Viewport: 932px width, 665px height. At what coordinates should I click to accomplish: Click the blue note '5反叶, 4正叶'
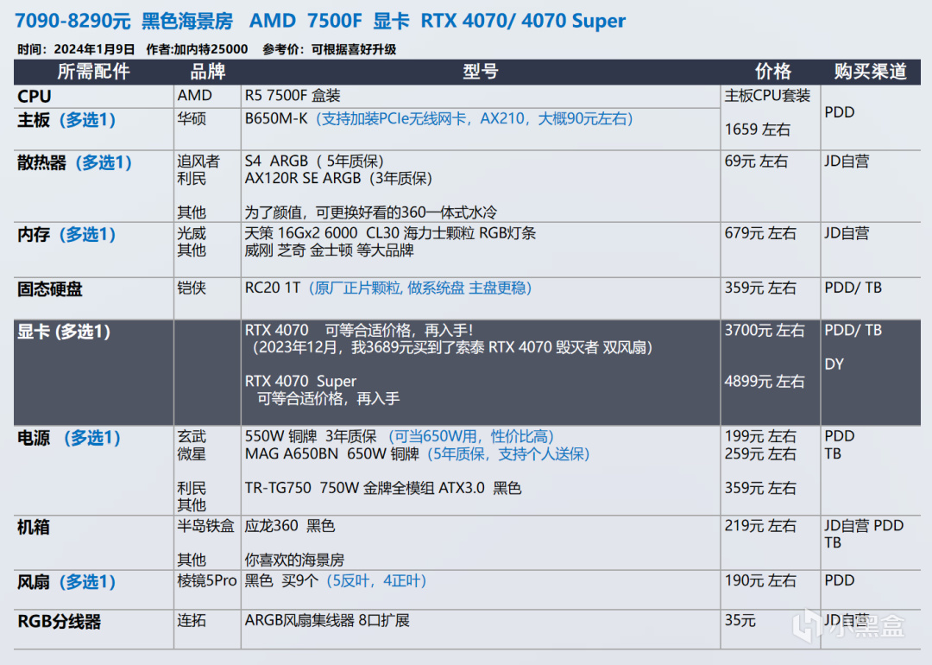[376, 580]
